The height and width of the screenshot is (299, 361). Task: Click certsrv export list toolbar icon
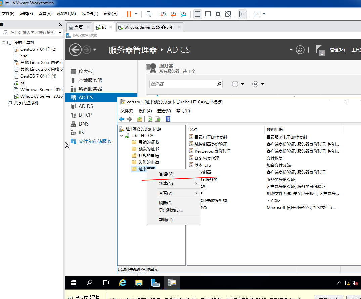(158, 119)
